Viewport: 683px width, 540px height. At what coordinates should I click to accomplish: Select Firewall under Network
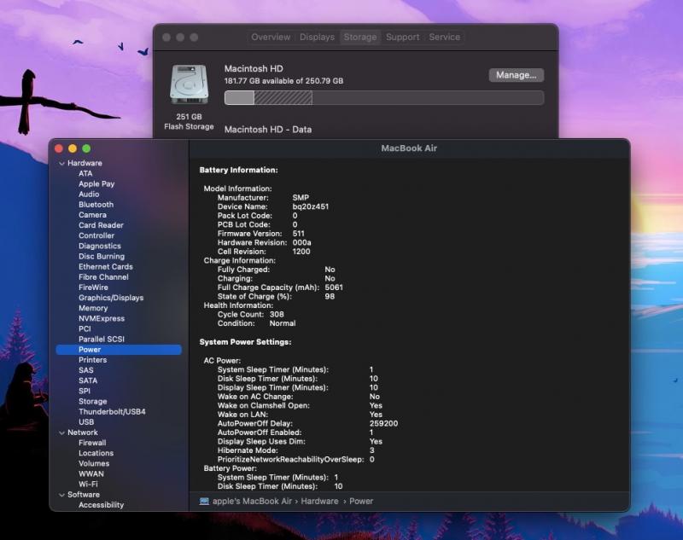pos(92,443)
